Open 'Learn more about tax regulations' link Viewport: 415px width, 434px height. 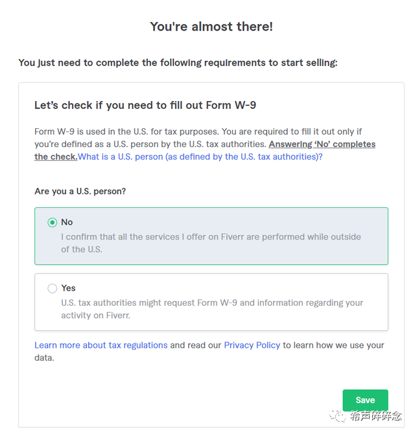[101, 345]
